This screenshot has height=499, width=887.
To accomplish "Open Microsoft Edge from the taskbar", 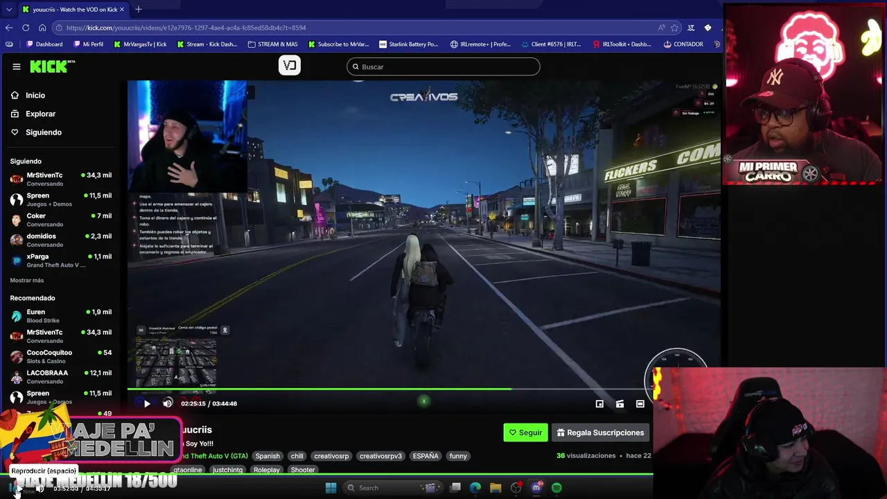I will point(475,488).
